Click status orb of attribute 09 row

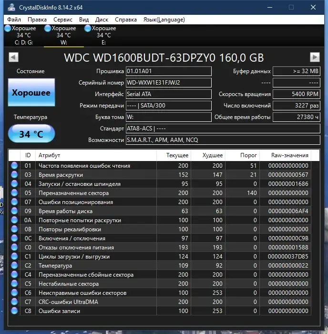[14, 211]
